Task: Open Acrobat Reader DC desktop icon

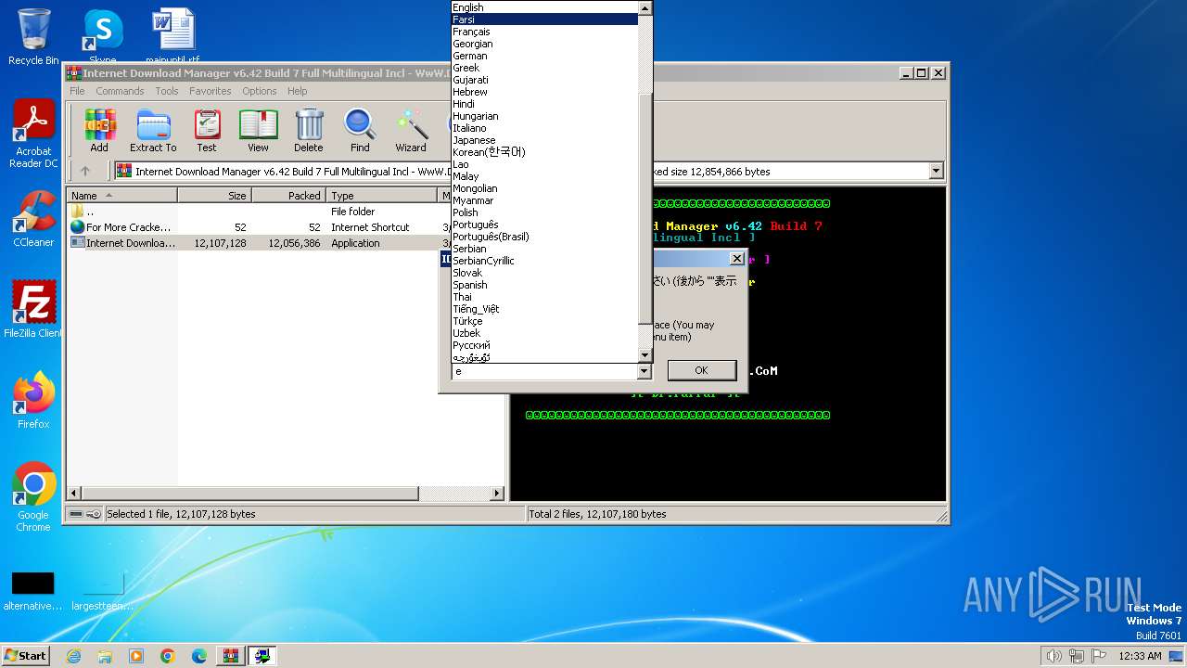Action: pyautogui.click(x=33, y=134)
